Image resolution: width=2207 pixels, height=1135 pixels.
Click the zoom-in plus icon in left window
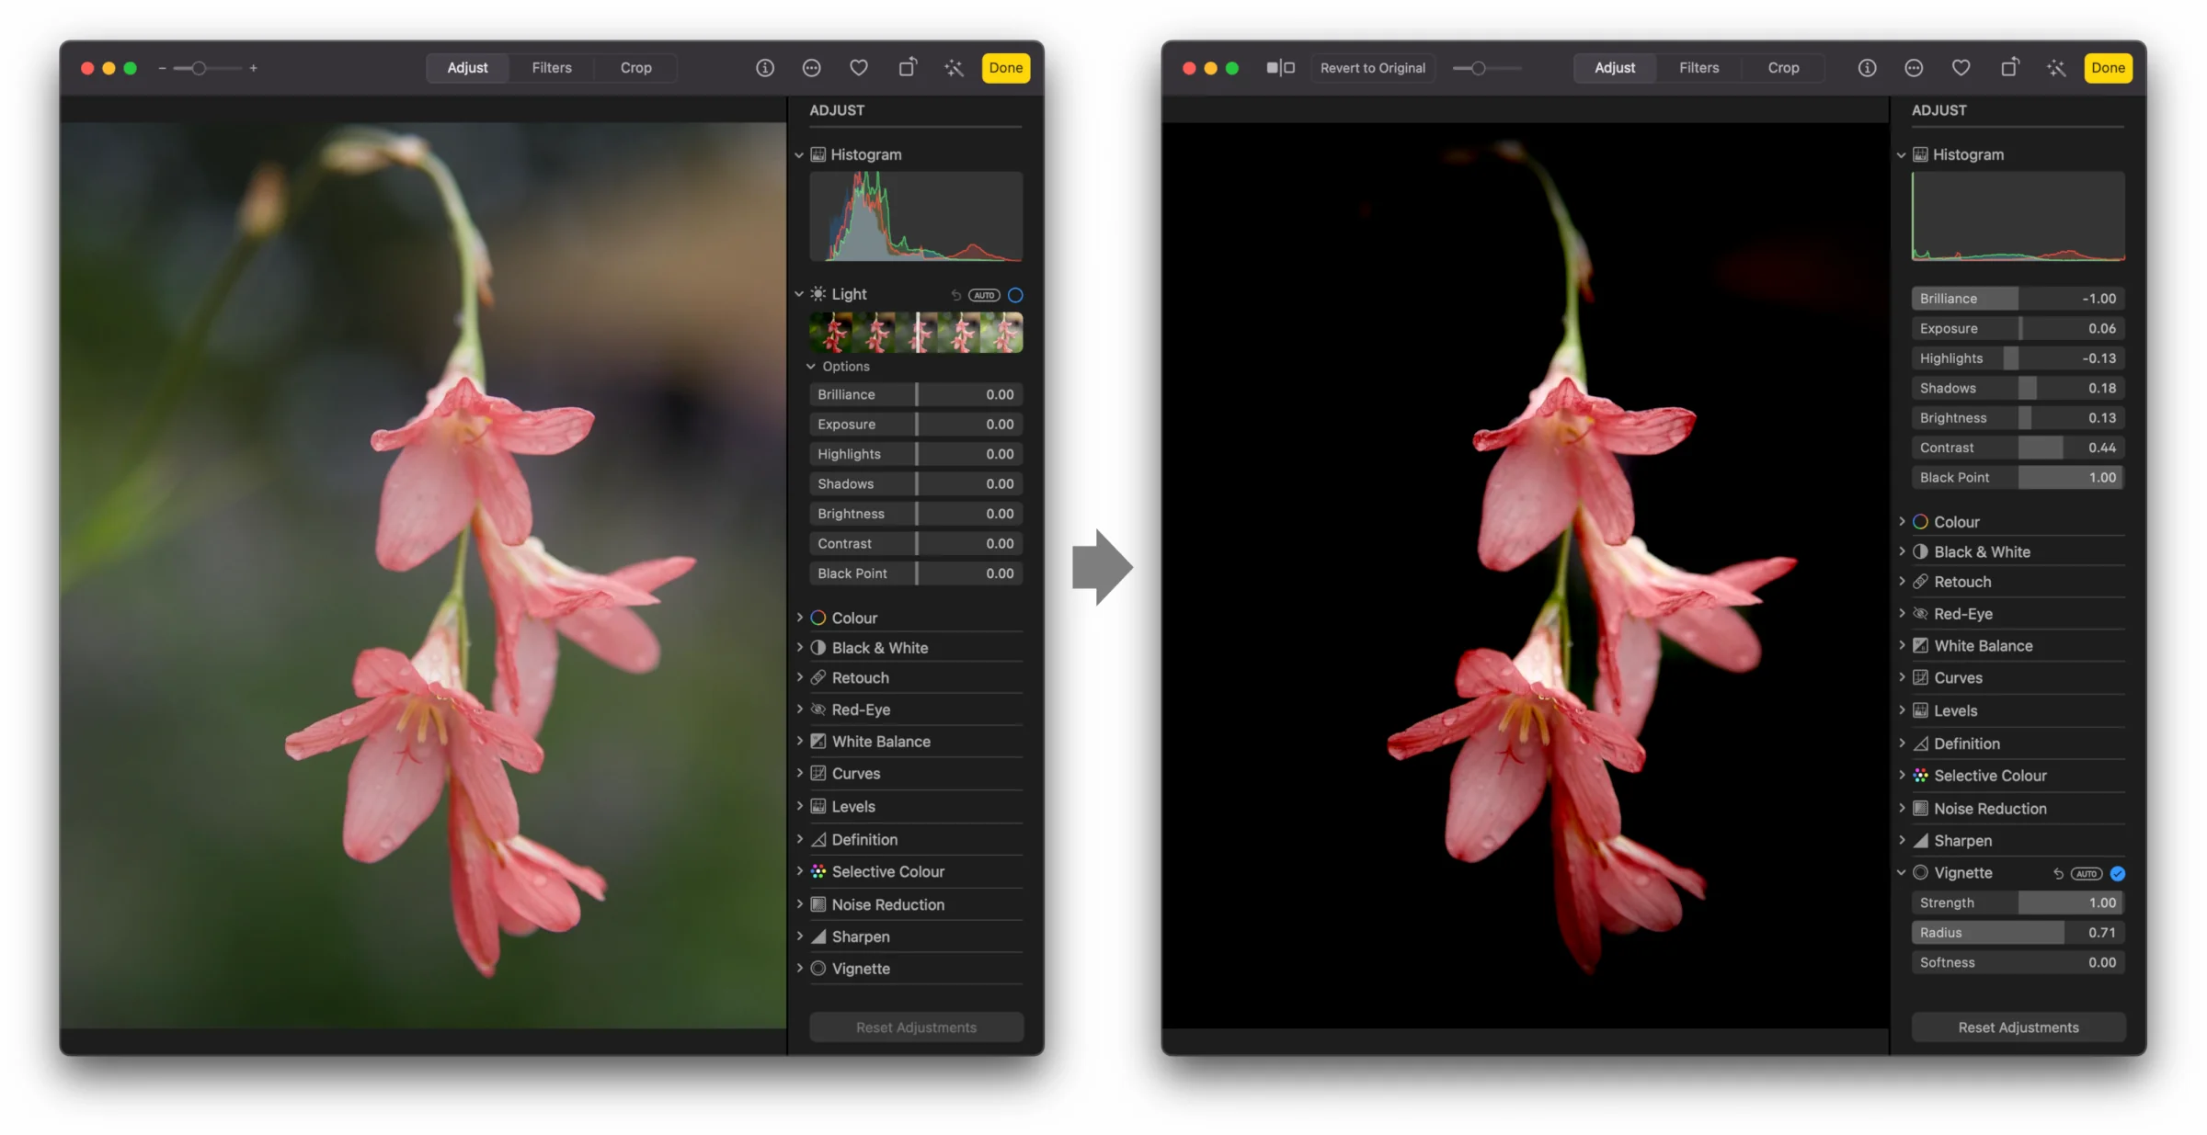pyautogui.click(x=253, y=68)
